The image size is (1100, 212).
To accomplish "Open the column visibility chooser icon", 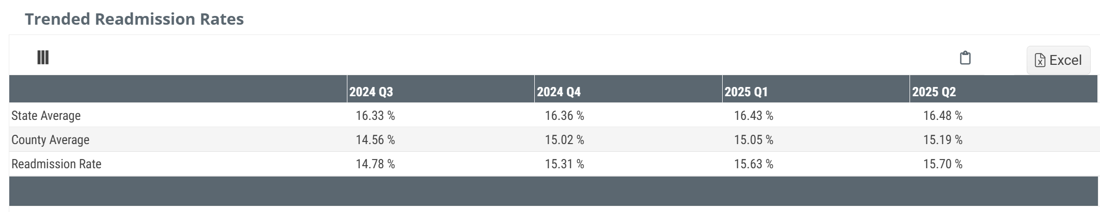I will click(x=43, y=58).
